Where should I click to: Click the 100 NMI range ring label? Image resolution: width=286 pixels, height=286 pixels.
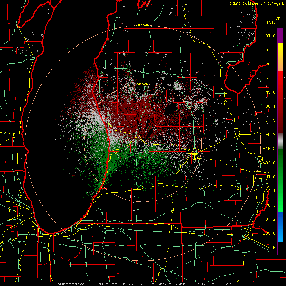coord(143,25)
